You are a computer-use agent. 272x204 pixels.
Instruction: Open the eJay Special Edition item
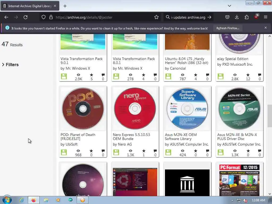pyautogui.click(x=233, y=59)
